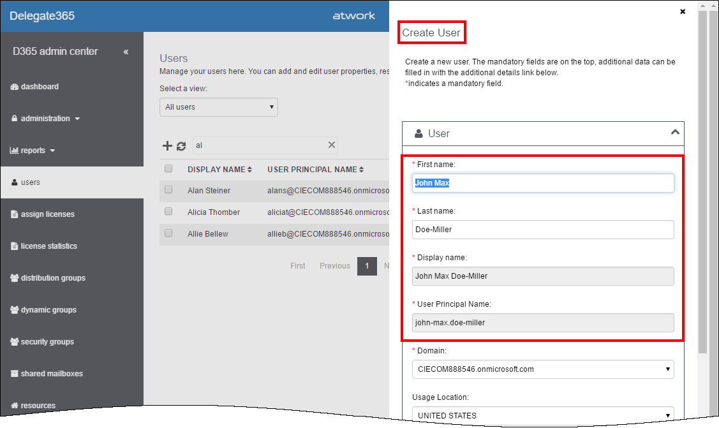Screen dimensions: 719x428
Task: Close the Create User panel
Action: 683,11
